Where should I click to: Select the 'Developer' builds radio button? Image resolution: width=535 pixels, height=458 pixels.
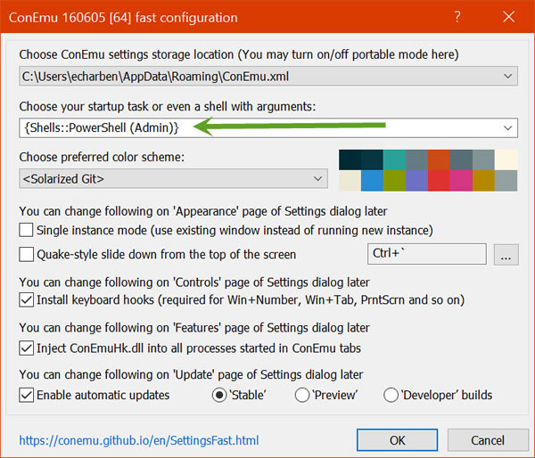point(391,396)
